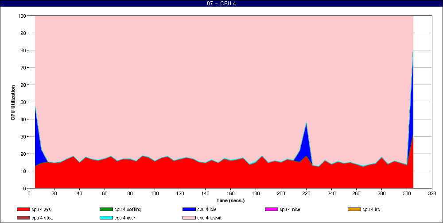The width and height of the screenshot is (443, 223).
Task: Click the 'cpu 4 sys' legend label
Action: point(41,210)
